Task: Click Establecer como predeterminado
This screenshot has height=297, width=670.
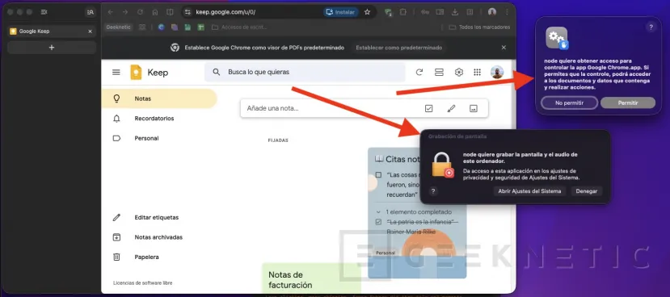Action: [398, 48]
